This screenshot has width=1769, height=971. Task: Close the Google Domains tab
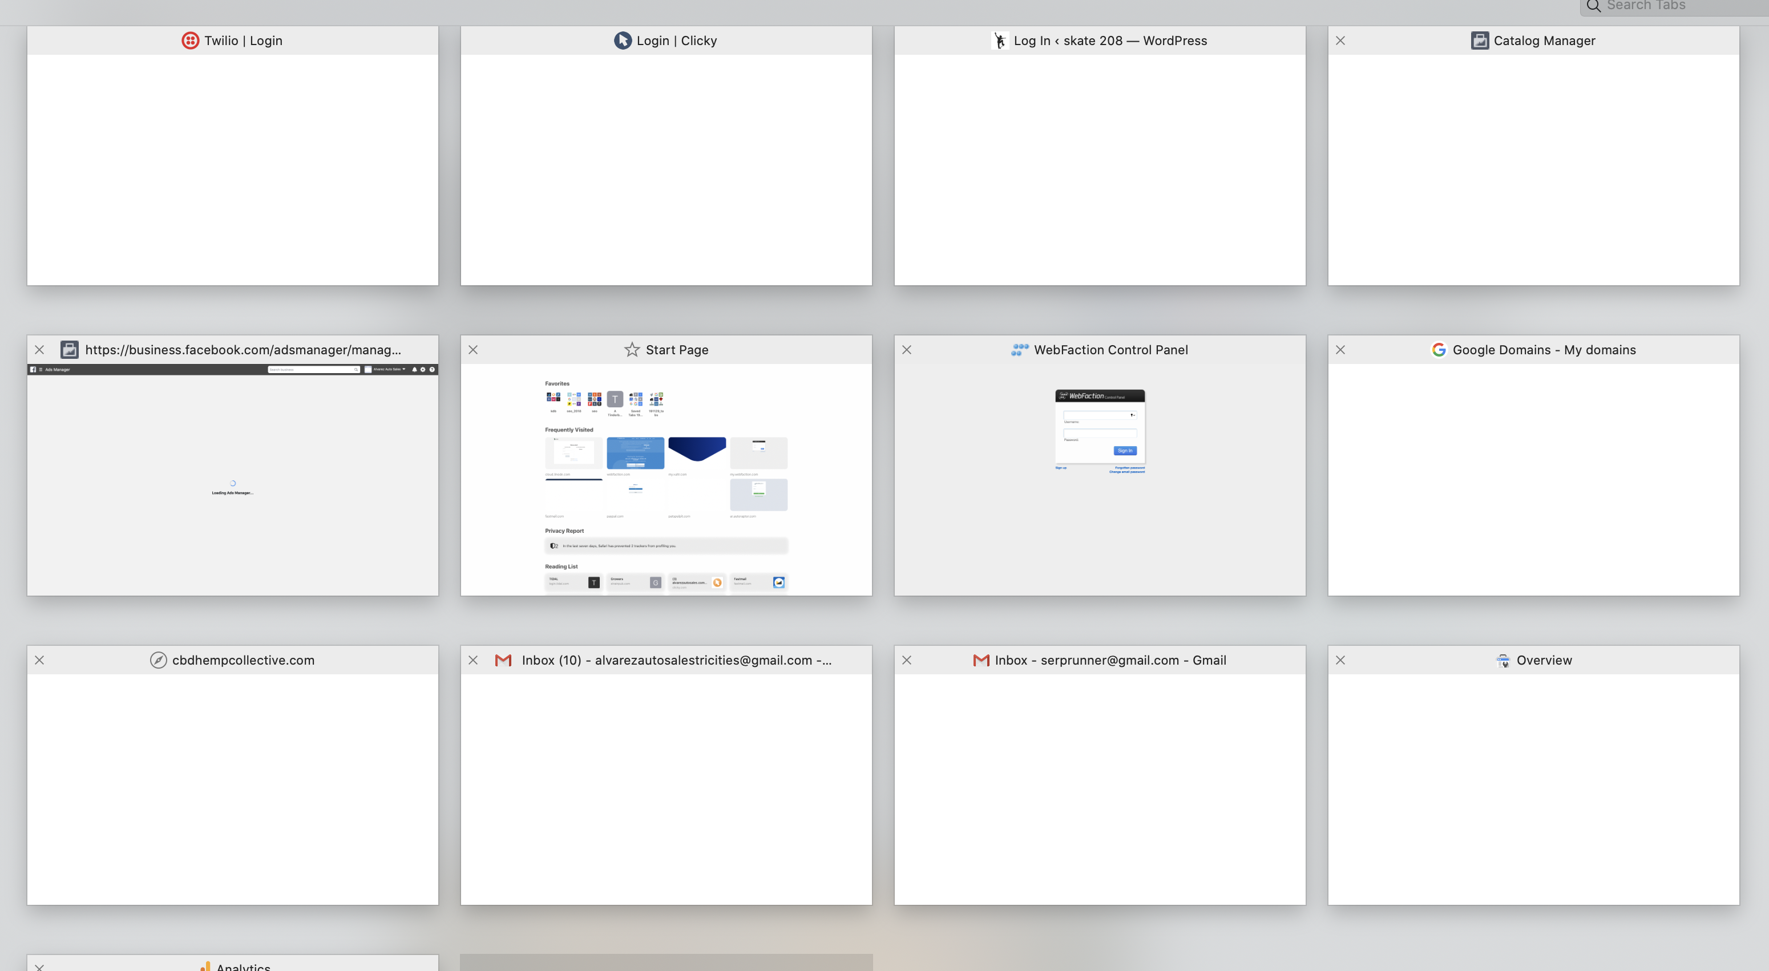pos(1340,350)
